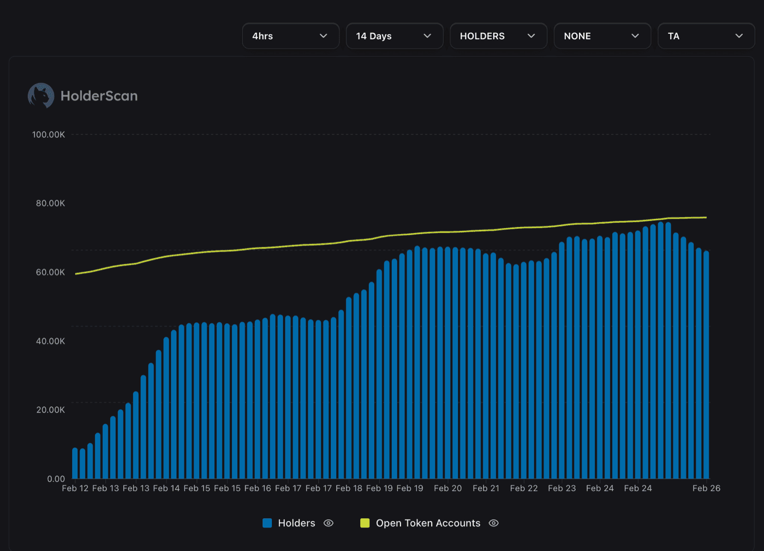Image resolution: width=764 pixels, height=551 pixels.
Task: Click the chevron on the NONE selector
Action: (x=635, y=35)
